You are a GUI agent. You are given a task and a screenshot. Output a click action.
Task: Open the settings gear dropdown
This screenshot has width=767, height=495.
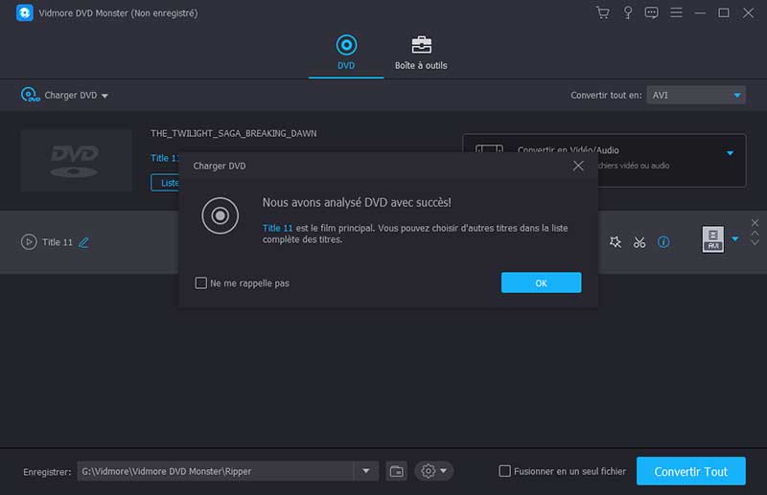click(x=433, y=471)
